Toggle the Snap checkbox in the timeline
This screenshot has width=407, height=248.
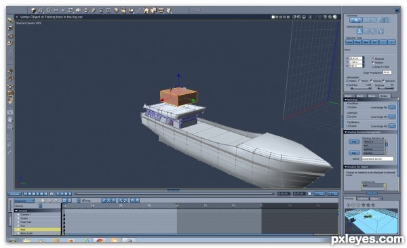point(83,201)
